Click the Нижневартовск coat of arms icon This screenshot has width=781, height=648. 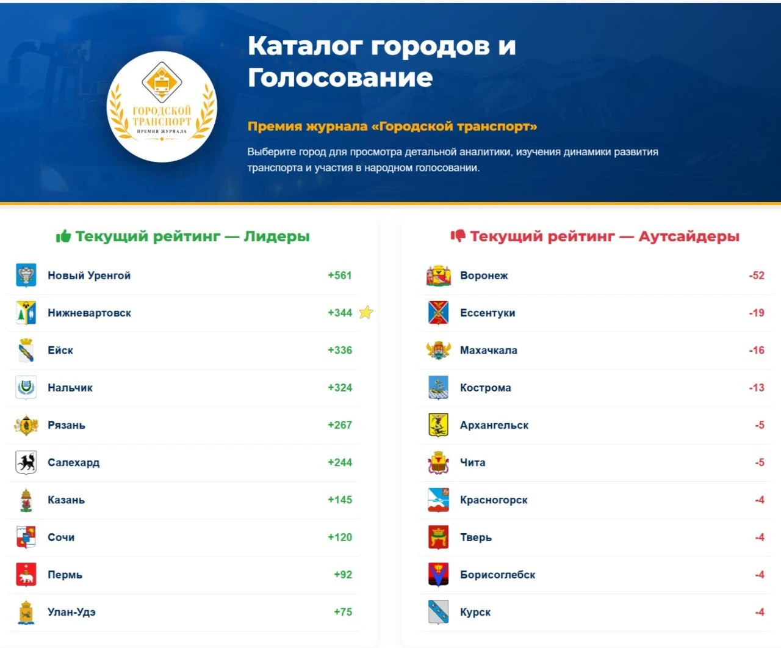(x=26, y=313)
